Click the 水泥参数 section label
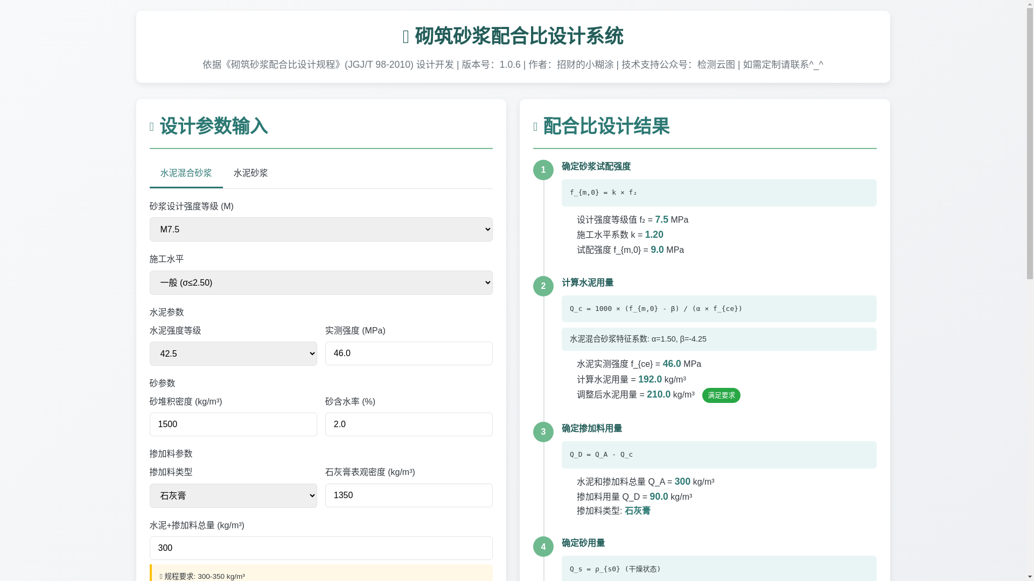The image size is (1034, 581). tap(166, 313)
